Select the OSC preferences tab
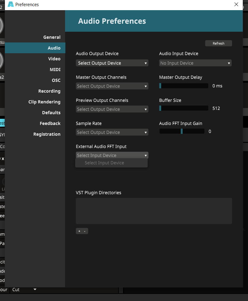This screenshot has height=301, width=248. pyautogui.click(x=56, y=80)
